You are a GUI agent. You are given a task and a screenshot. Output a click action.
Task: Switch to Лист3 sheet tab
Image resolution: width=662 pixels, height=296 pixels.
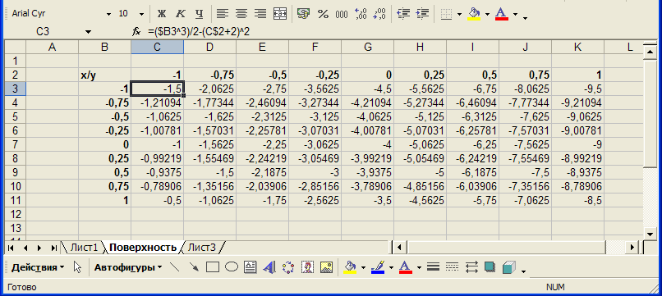tap(202, 248)
